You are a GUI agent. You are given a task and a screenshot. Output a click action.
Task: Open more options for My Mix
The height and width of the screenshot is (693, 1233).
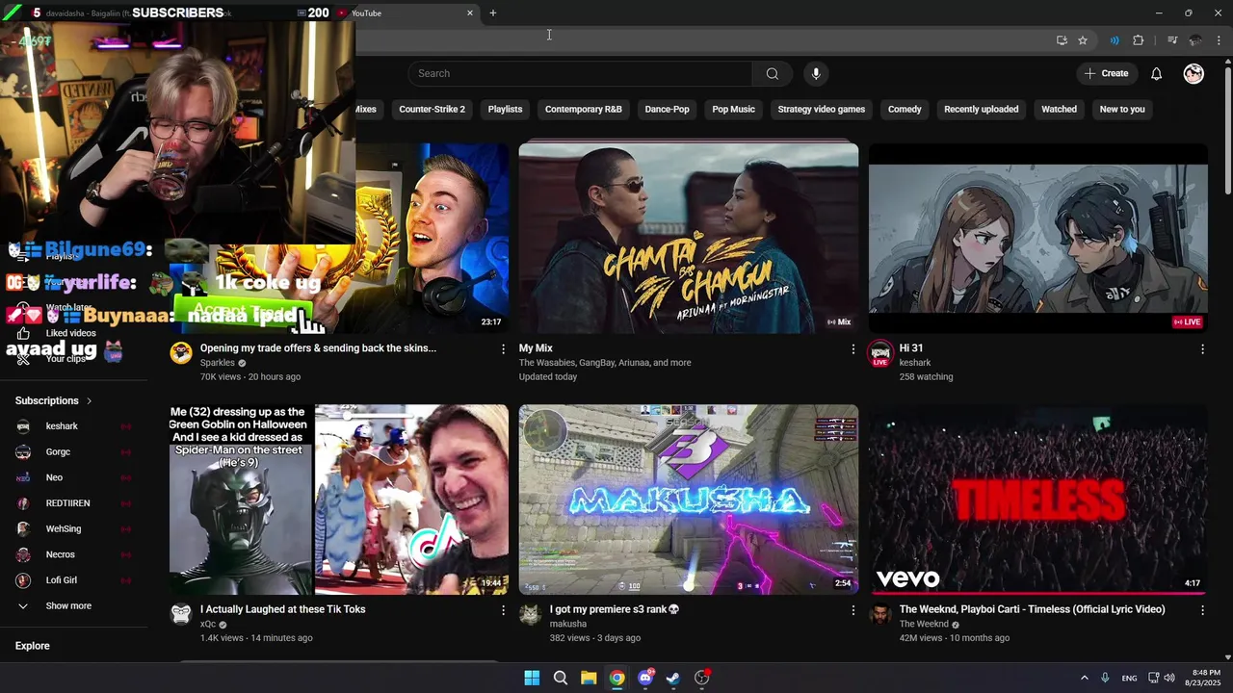click(x=853, y=349)
